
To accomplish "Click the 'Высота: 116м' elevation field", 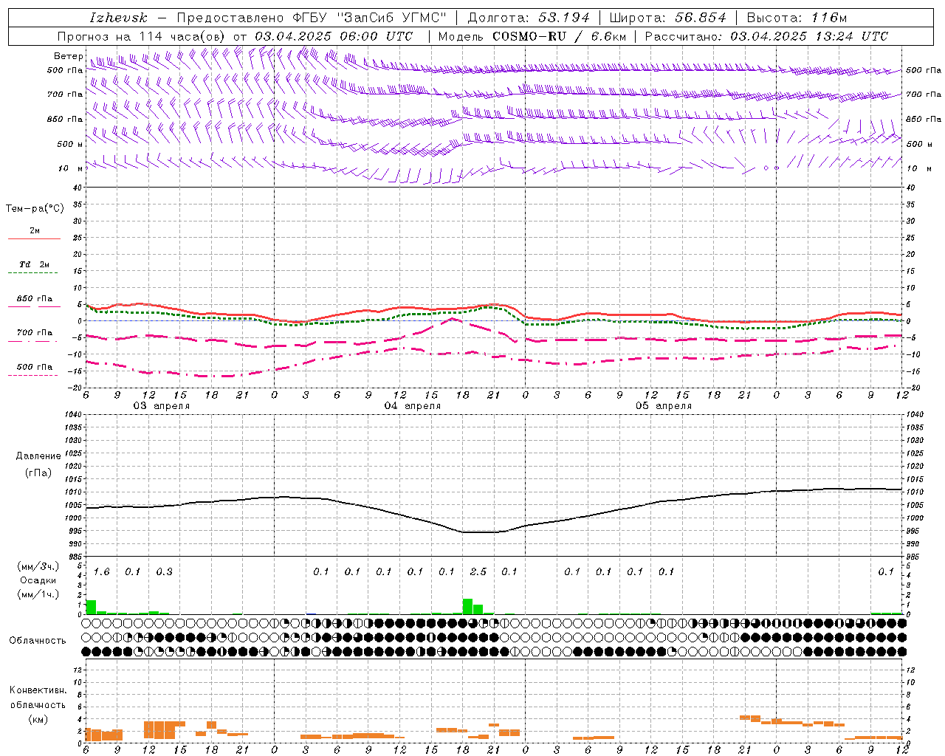I will click(797, 18).
